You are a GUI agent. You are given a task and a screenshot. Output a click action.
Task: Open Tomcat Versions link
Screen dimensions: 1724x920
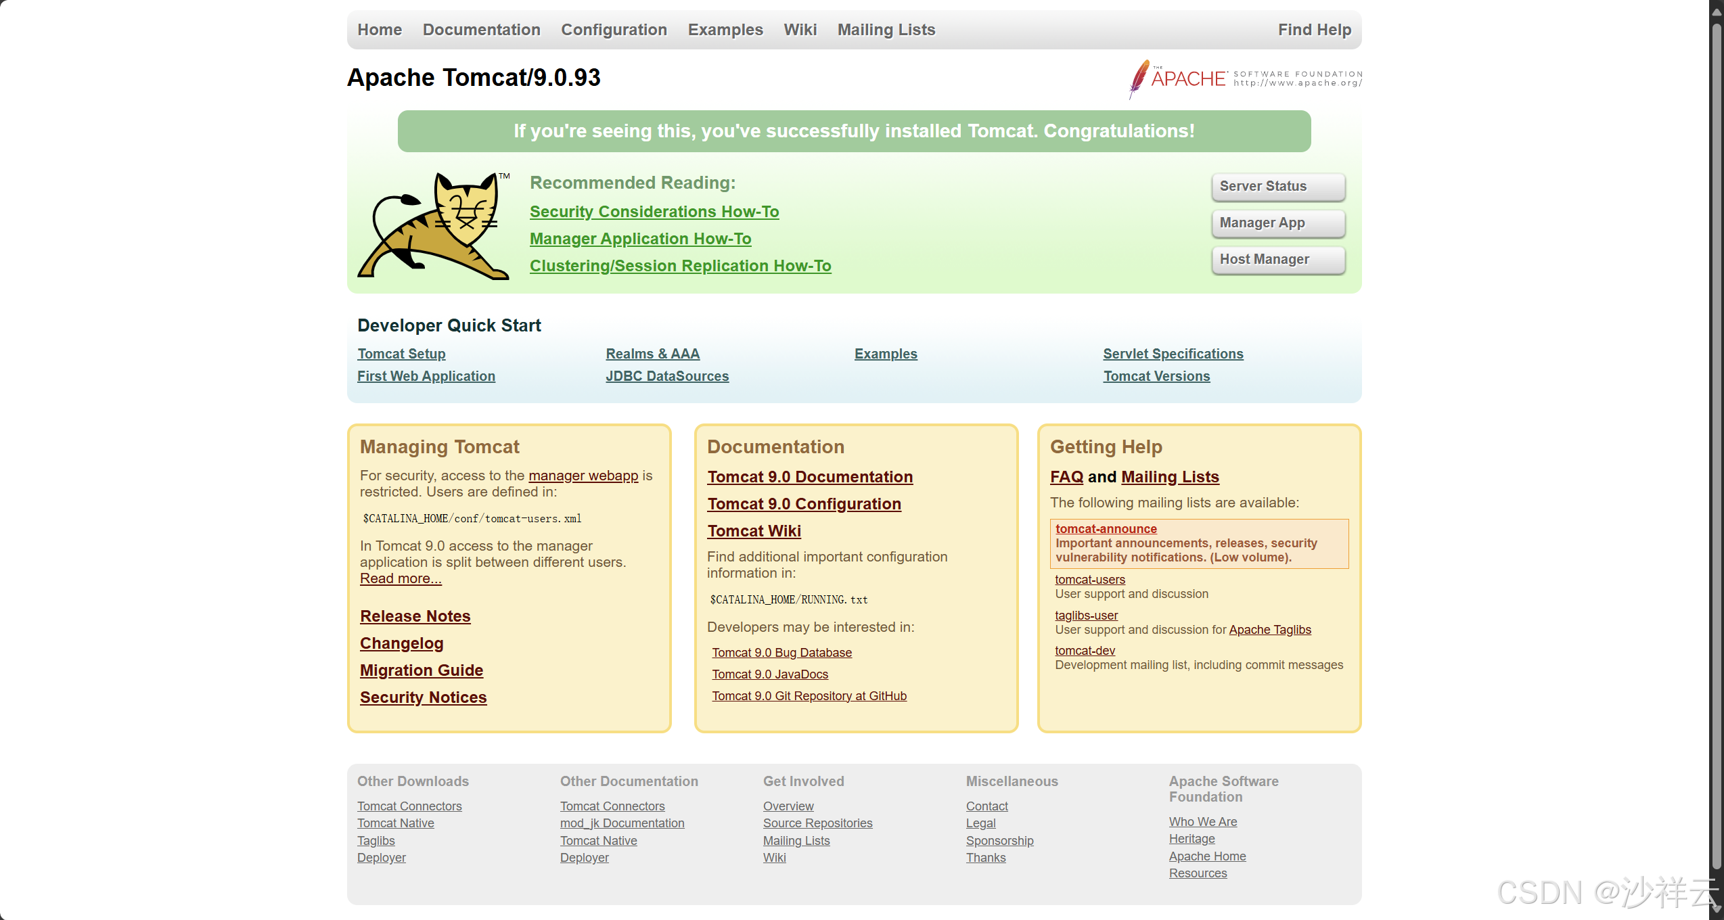[x=1157, y=376]
